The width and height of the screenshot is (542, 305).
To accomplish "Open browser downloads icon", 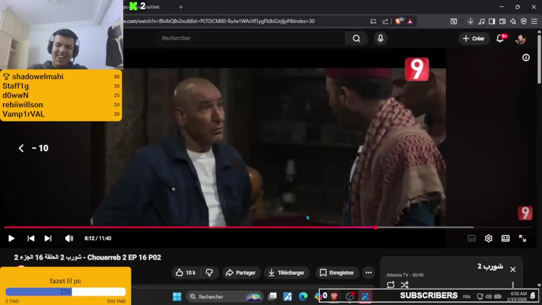I will tap(470, 21).
